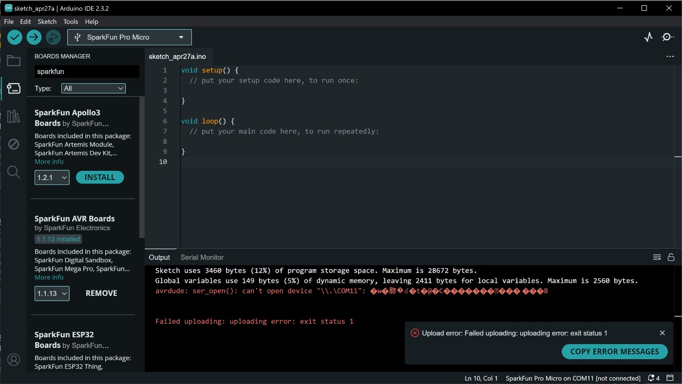The image size is (682, 384).
Task: Select the sketch_apr27a.ino editor tab
Action: point(177,56)
